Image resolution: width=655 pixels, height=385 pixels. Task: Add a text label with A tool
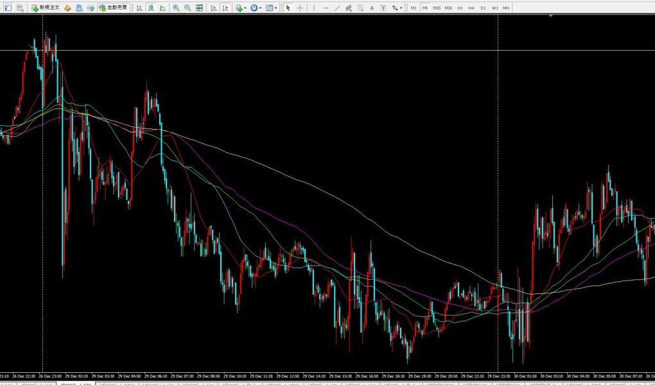click(x=372, y=8)
